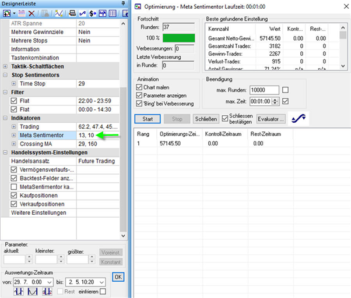Click the OK button in DesignerLeiste
The width and height of the screenshot is (351, 298).
[x=118, y=277]
